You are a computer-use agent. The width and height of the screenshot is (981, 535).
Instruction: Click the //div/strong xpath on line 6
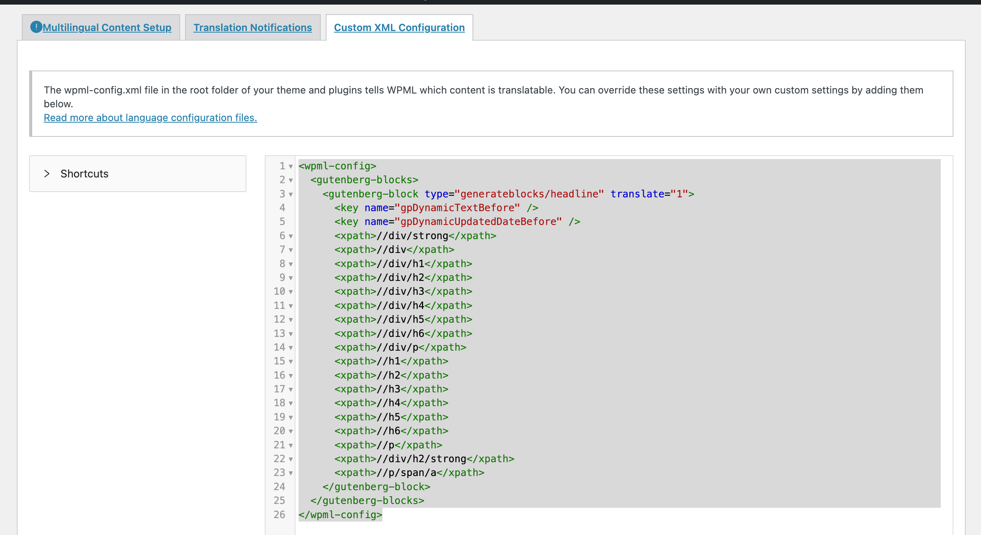(412, 236)
